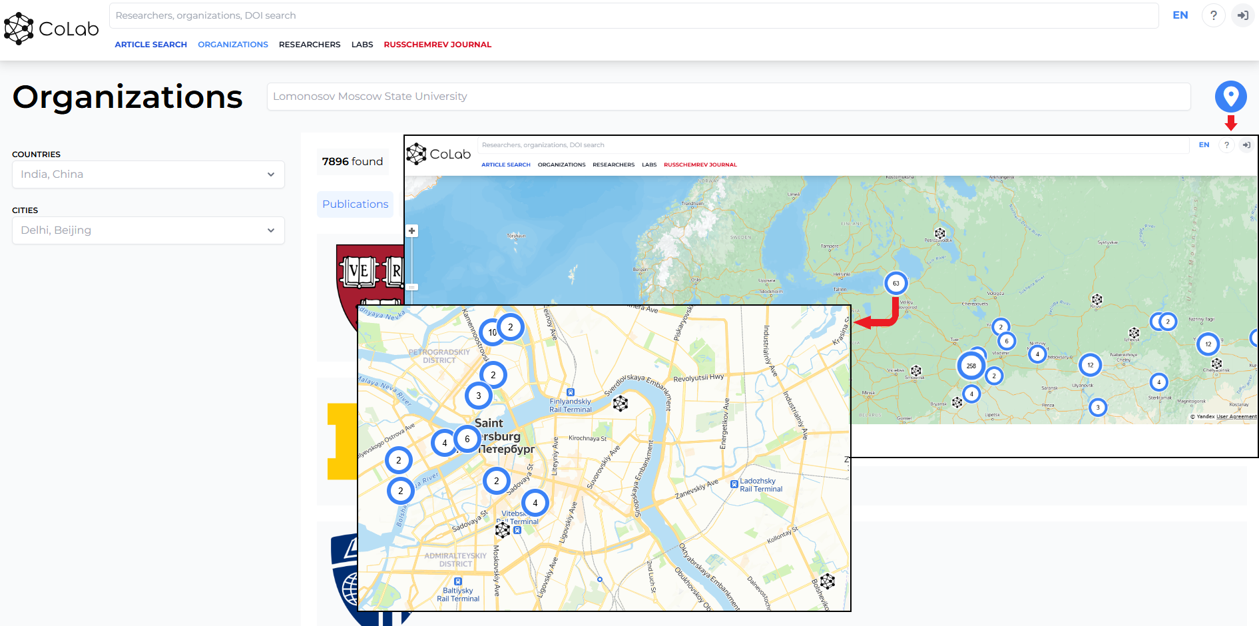The height and width of the screenshot is (626, 1259).
Task: Focus the organization name search field
Action: pos(728,97)
